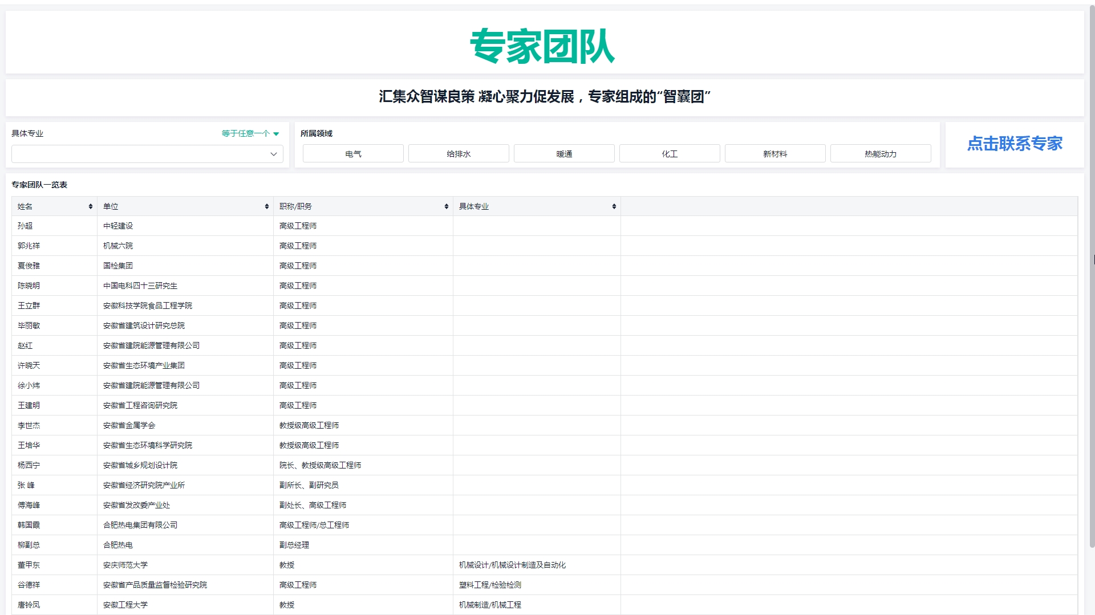Click the unit cell 安徽省生态环境产业集团
This screenshot has height=615, width=1095.
(185, 365)
